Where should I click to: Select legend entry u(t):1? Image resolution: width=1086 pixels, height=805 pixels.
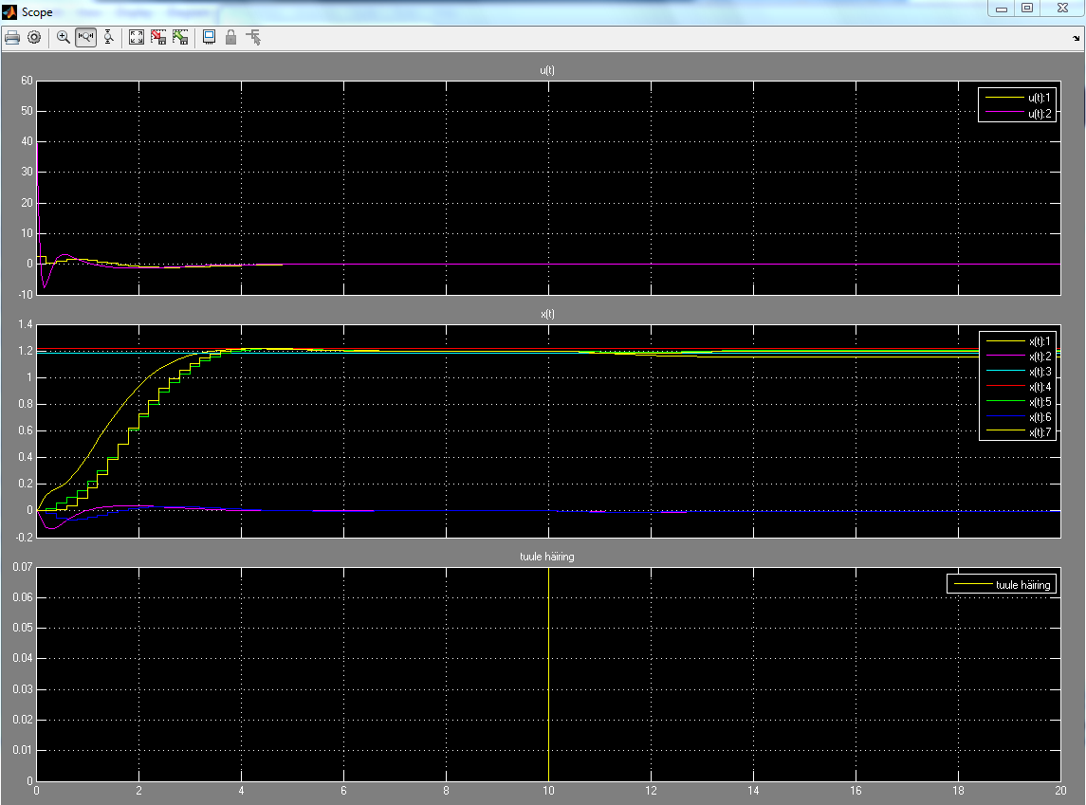point(1018,98)
